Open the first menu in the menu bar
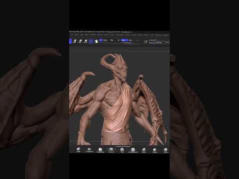The height and width of the screenshot is (179, 239). pos(72,35)
